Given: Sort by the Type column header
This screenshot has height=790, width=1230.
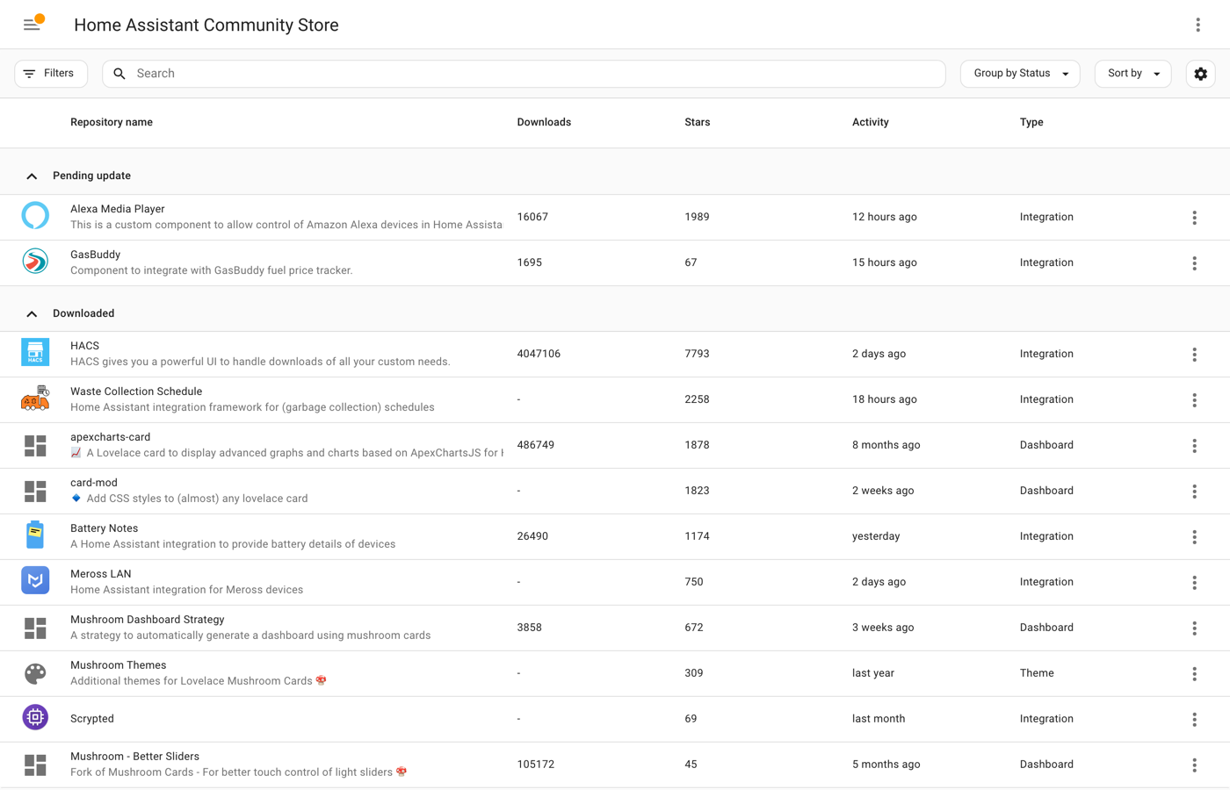Looking at the screenshot, I should (x=1031, y=122).
